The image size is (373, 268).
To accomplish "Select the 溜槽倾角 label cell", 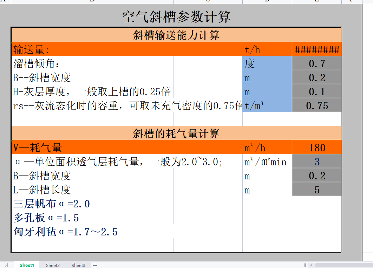I will (92, 63).
